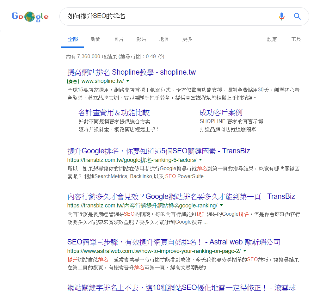Open the 設定 settings menu

(272, 39)
